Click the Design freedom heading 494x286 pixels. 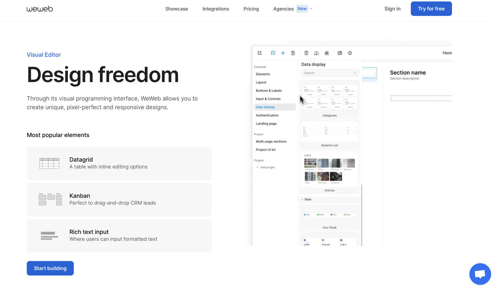(103, 75)
